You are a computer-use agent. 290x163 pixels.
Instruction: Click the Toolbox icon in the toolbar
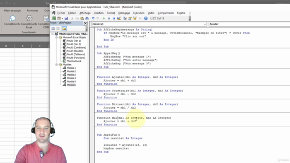coord(140,18)
